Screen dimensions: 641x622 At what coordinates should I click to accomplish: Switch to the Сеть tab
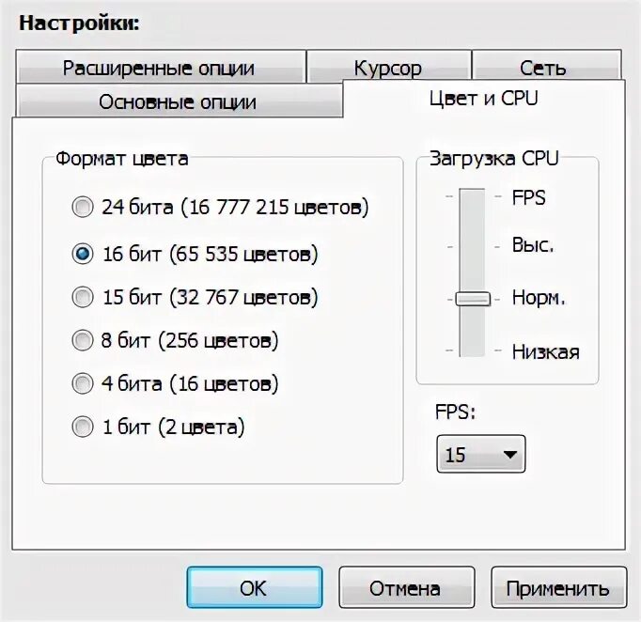pyautogui.click(x=547, y=67)
